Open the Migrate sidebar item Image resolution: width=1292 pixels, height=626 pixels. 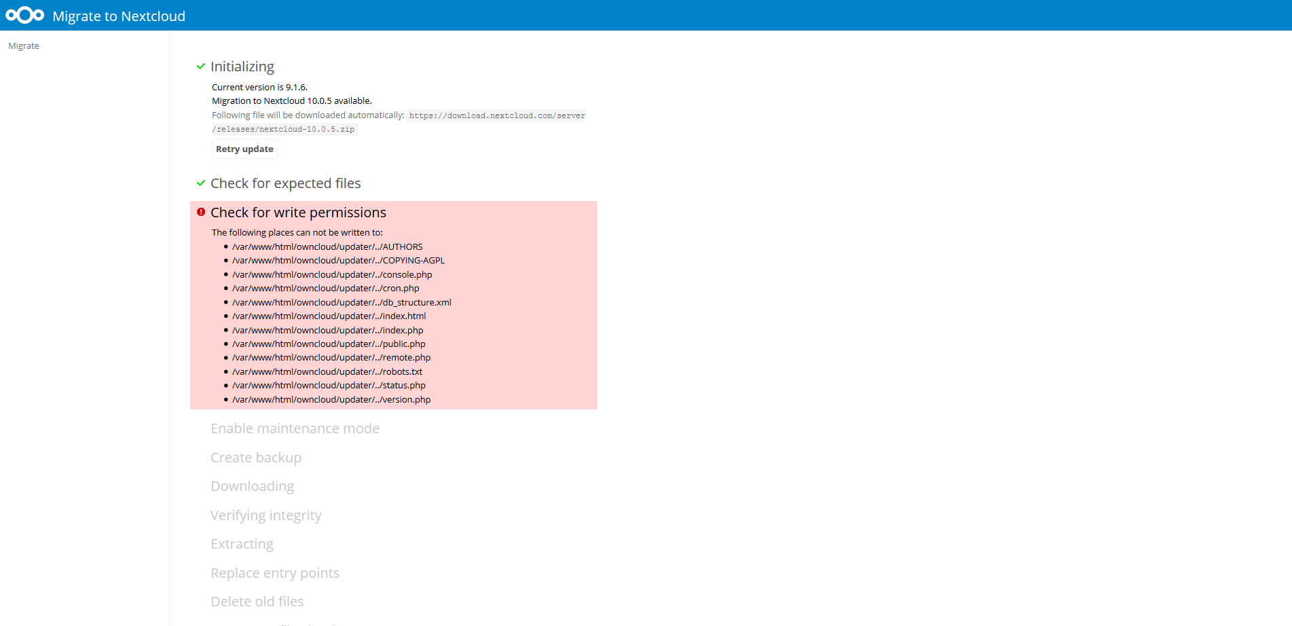click(24, 46)
